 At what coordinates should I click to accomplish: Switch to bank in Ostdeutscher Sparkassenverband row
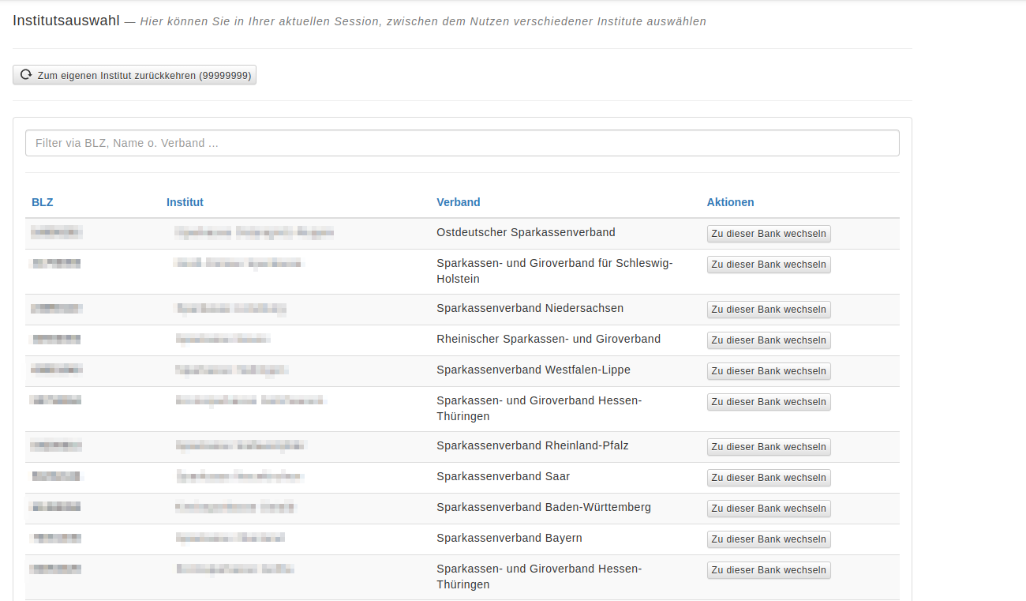769,234
